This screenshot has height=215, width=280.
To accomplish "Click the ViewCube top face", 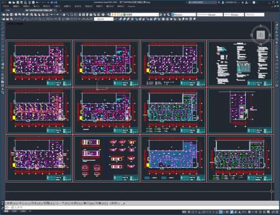I will click(261, 35).
